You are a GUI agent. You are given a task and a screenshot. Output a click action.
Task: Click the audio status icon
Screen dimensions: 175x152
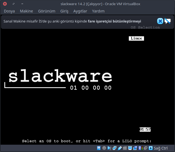(109, 148)
